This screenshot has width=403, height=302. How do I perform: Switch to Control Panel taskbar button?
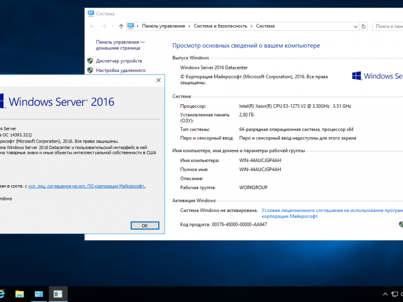click(39, 294)
